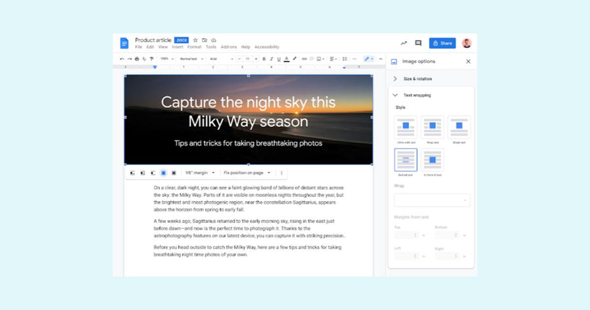Open the activity dashboard trend icon
This screenshot has height=310, width=590.
click(x=404, y=43)
